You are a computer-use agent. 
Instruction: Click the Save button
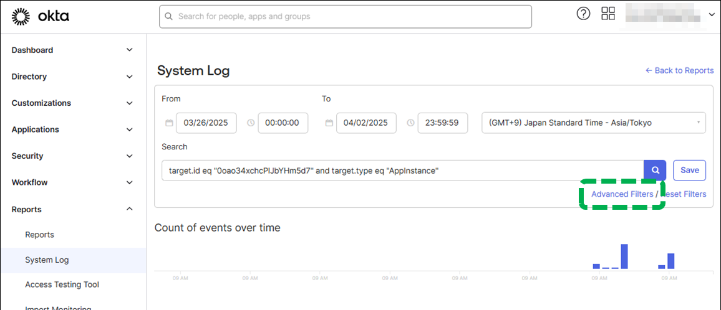(x=689, y=170)
